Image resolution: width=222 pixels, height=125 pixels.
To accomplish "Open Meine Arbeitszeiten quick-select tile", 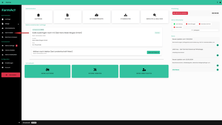I will tap(144, 71).
